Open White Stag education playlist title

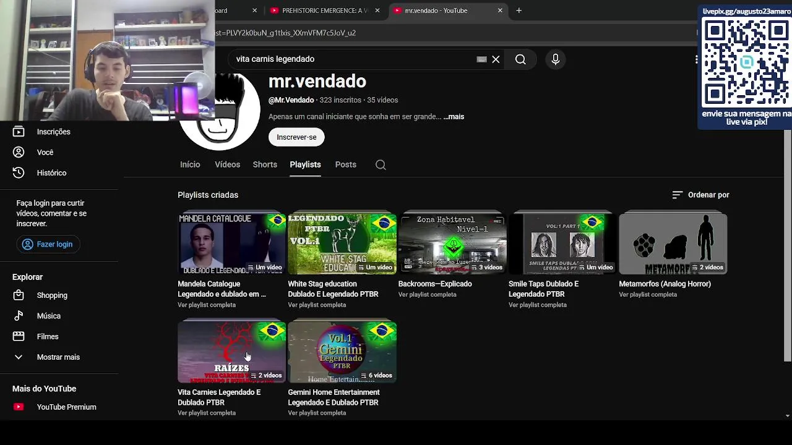point(333,289)
